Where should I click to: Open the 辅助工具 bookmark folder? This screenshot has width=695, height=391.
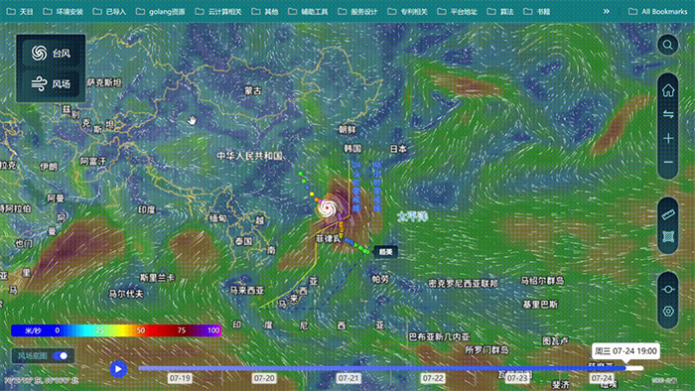(x=308, y=12)
